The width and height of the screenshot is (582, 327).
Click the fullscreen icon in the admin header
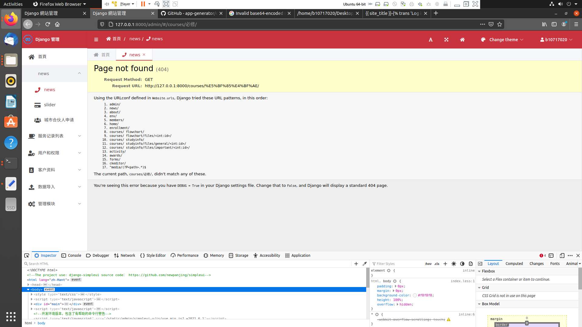[x=446, y=40]
